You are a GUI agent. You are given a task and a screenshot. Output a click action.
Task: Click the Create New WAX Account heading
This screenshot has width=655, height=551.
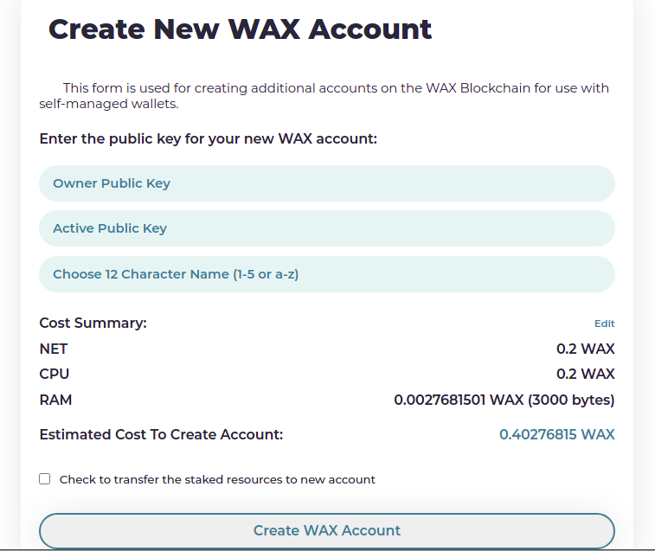point(241,29)
